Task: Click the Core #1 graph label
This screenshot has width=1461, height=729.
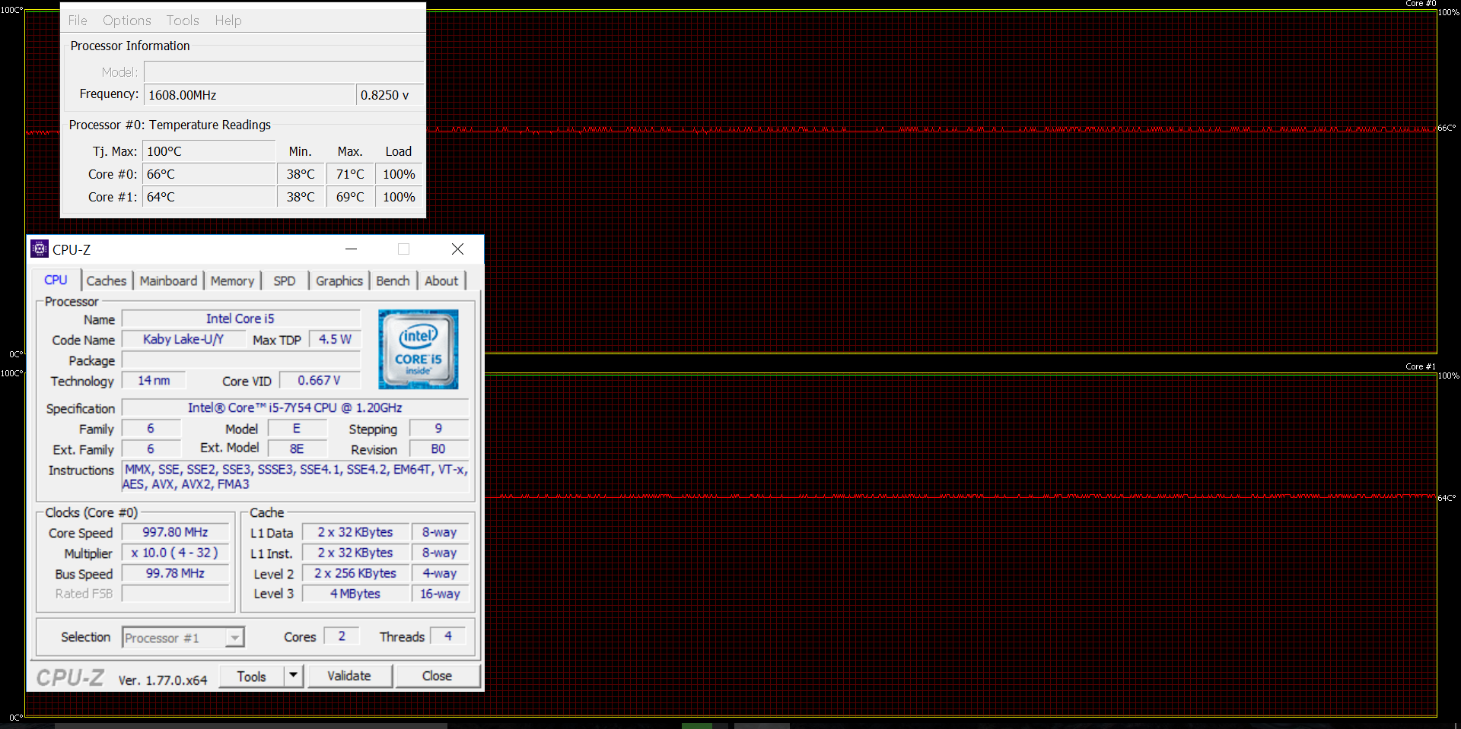Action: pos(1421,366)
